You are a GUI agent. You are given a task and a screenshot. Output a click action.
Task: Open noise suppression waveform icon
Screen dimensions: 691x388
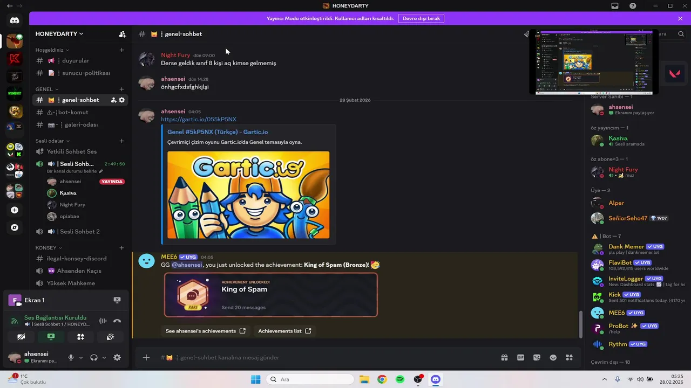103,321
